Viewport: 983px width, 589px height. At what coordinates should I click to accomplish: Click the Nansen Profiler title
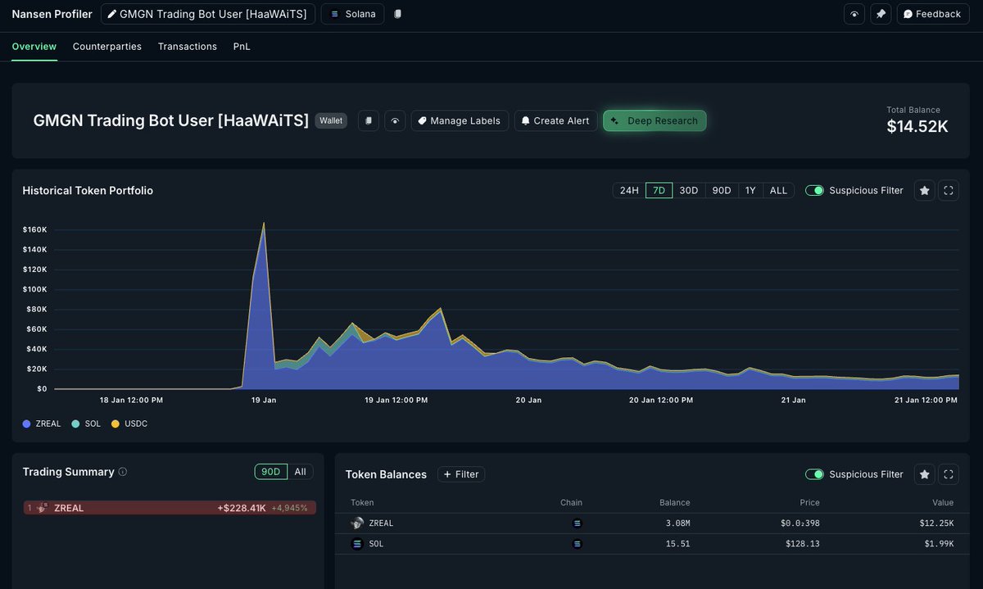[52, 14]
